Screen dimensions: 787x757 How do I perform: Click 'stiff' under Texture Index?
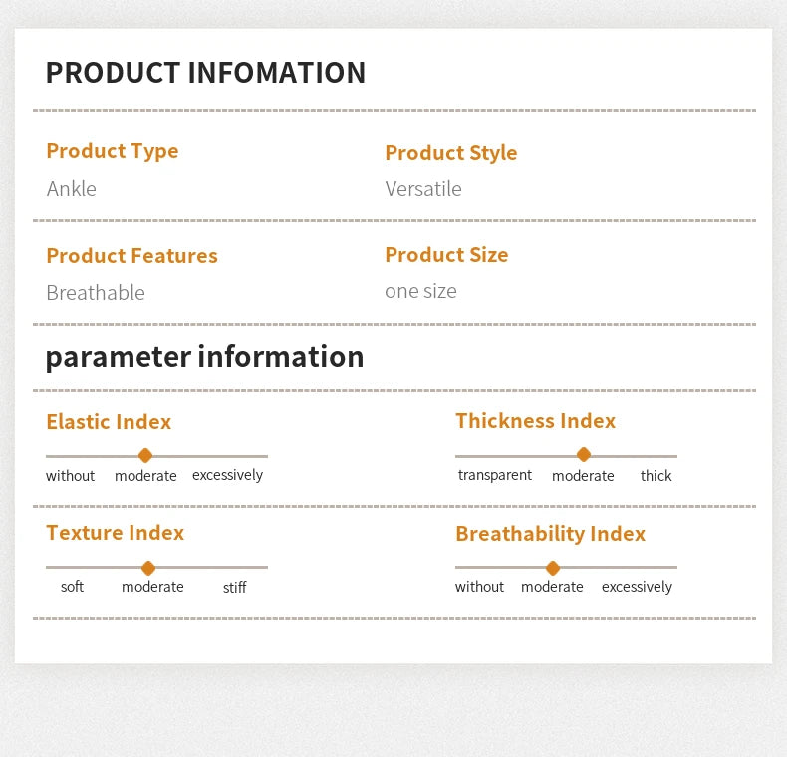point(235,588)
